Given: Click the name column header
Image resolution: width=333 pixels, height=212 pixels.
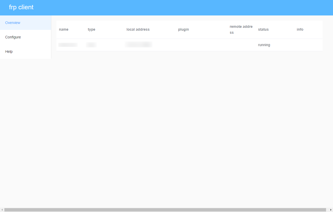Looking at the screenshot, I should [x=64, y=29].
